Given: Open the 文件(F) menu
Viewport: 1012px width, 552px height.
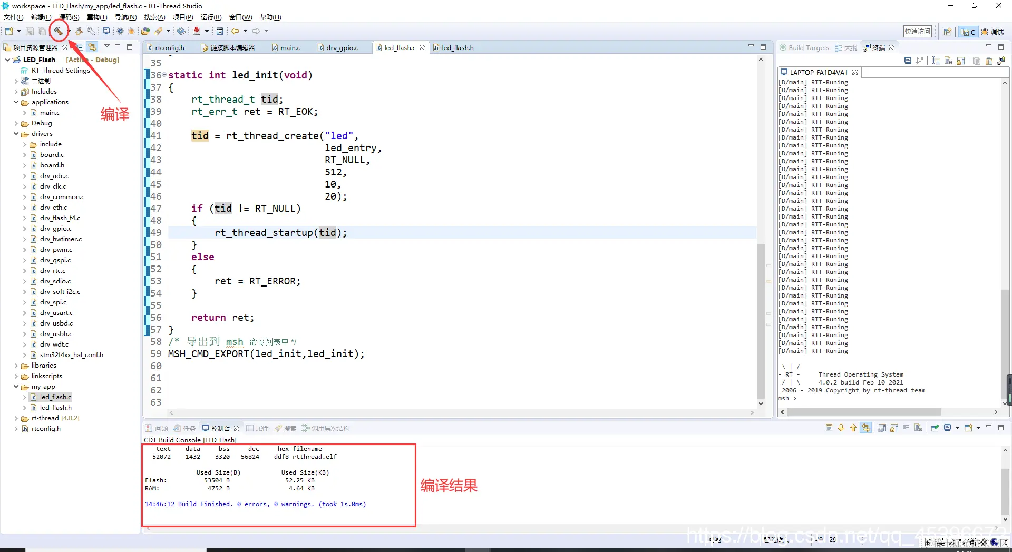Looking at the screenshot, I should click(14, 17).
